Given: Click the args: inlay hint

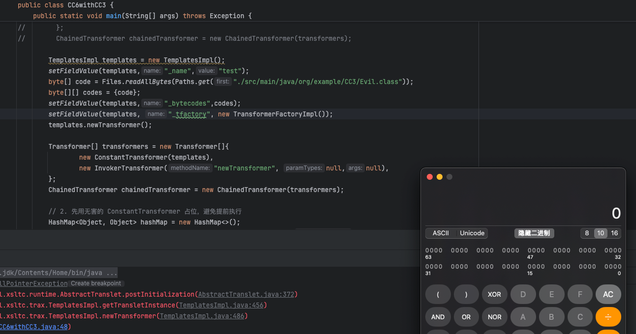Looking at the screenshot, I should 355,168.
